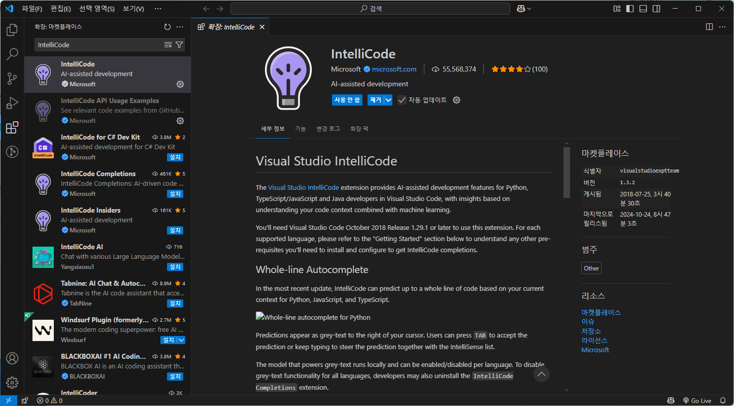The height and width of the screenshot is (406, 734).
Task: Open Copilot chat icon in title bar
Action: point(521,9)
